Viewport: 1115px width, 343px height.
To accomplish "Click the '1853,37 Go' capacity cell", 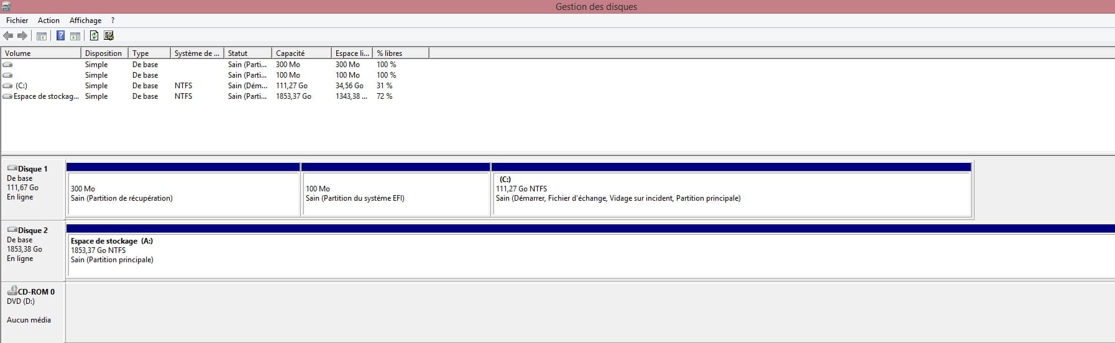I will coord(294,96).
